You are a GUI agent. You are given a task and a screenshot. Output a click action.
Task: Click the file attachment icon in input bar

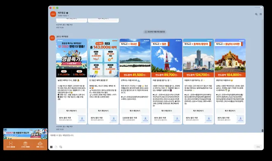click(x=56, y=147)
